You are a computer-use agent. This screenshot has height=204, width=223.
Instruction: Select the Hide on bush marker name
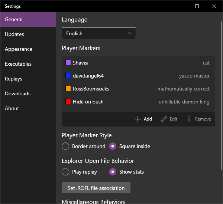pyautogui.click(x=88, y=102)
